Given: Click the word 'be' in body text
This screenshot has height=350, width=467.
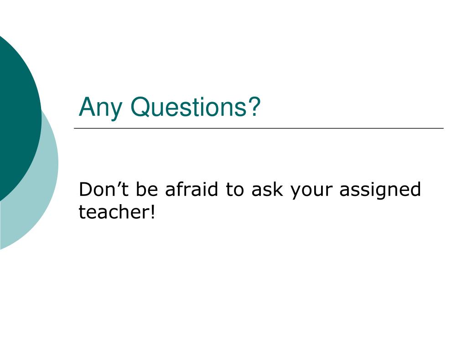Looking at the screenshot, I should 147,189.
